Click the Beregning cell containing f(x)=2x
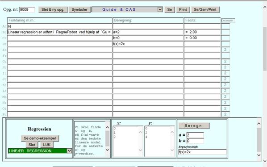This screenshot has width=267, height=167. (x=148, y=44)
